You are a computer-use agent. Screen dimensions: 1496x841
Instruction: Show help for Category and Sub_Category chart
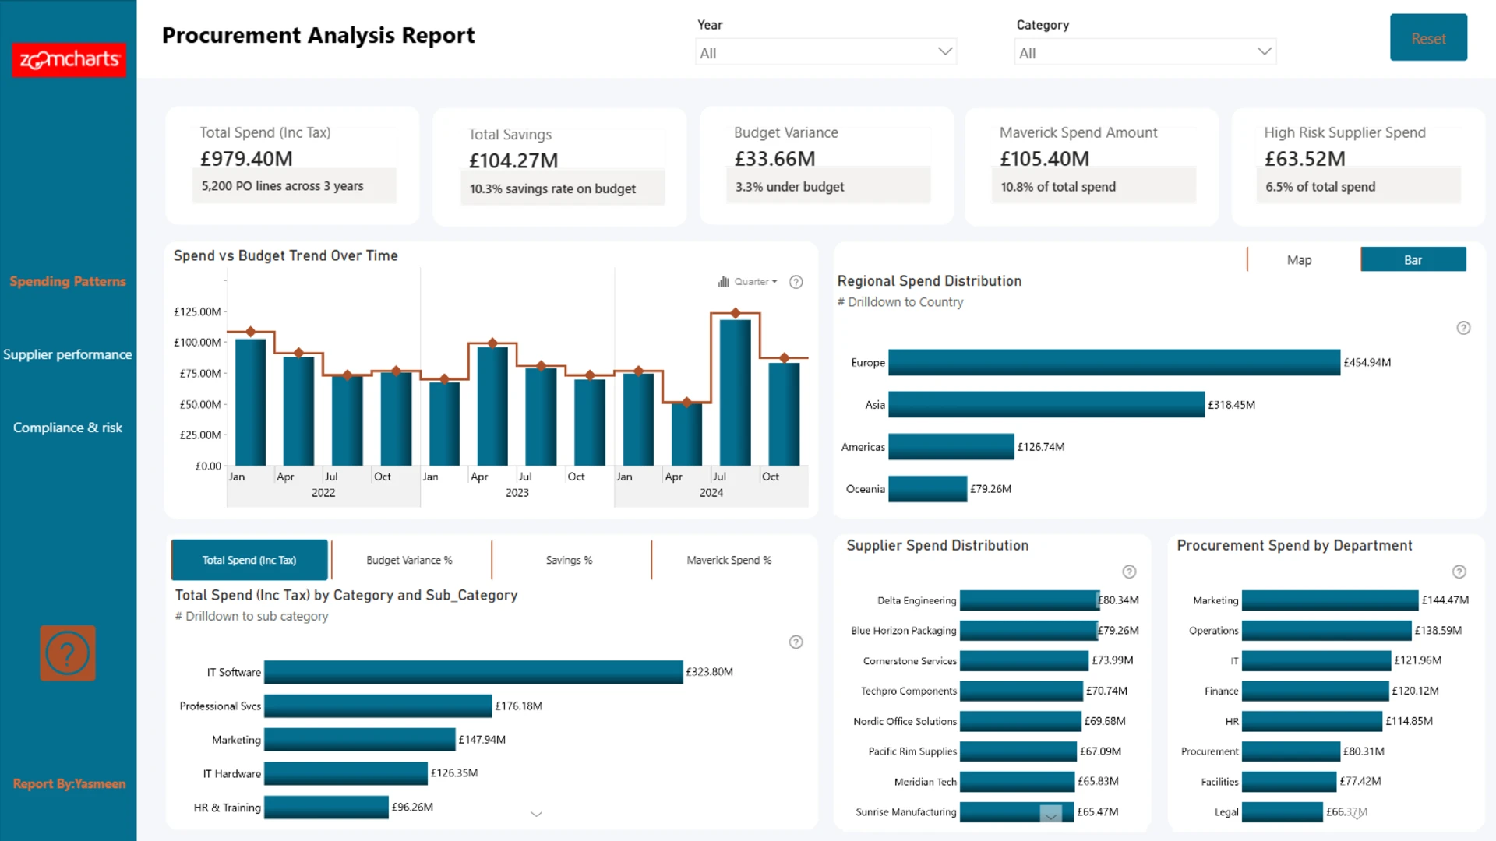pyautogui.click(x=796, y=642)
